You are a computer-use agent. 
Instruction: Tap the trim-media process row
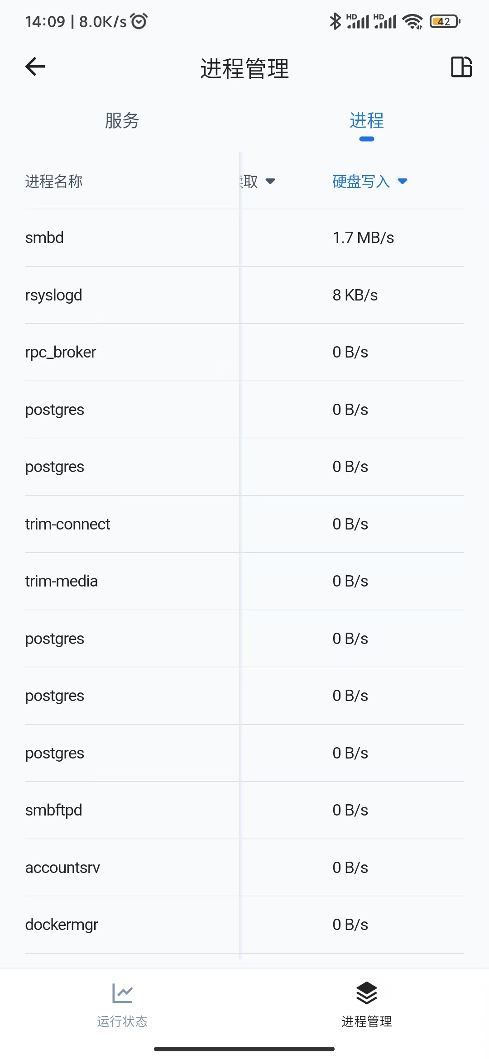point(244,581)
